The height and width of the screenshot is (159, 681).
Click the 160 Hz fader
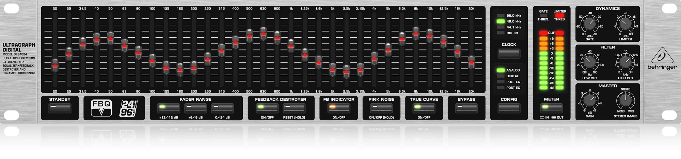click(180, 70)
